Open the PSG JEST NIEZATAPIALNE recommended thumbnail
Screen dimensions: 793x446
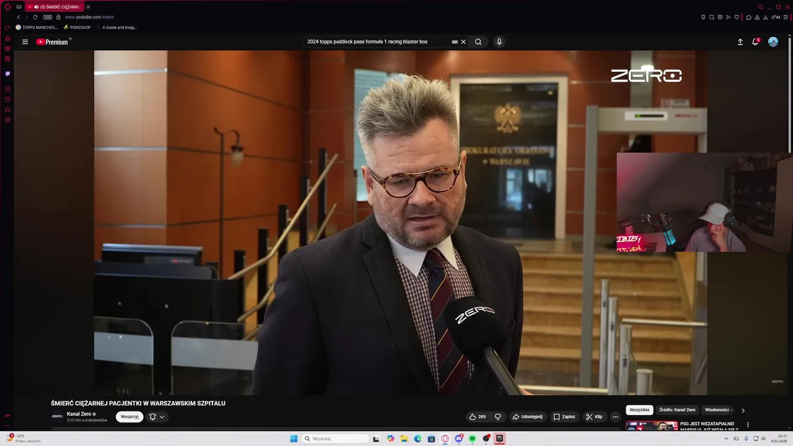pos(651,426)
